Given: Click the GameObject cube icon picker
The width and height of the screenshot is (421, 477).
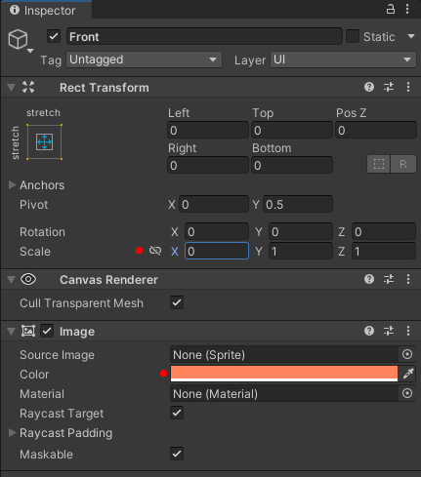Looking at the screenshot, I should click(x=18, y=39).
